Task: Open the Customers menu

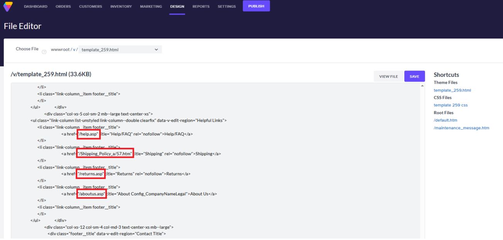Action: (90, 6)
